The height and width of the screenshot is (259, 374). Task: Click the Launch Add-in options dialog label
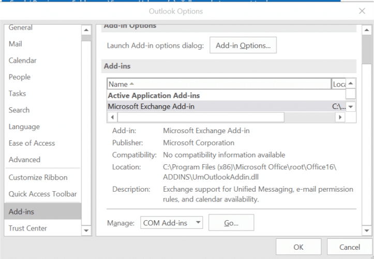[x=155, y=46]
